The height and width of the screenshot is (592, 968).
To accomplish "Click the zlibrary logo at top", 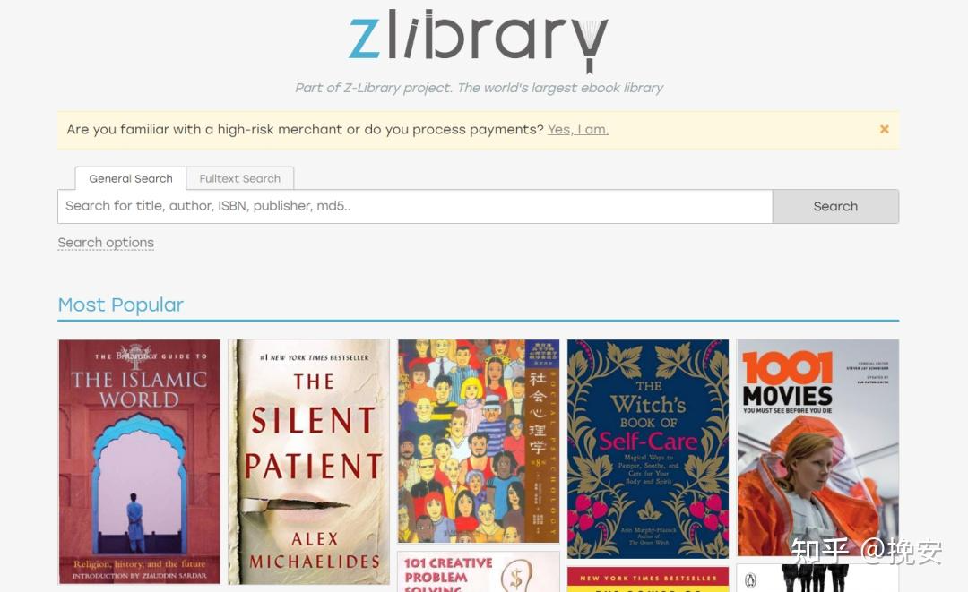I will (x=479, y=40).
